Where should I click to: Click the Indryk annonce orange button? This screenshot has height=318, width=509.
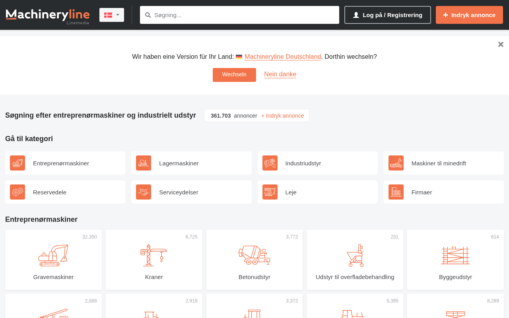469,15
